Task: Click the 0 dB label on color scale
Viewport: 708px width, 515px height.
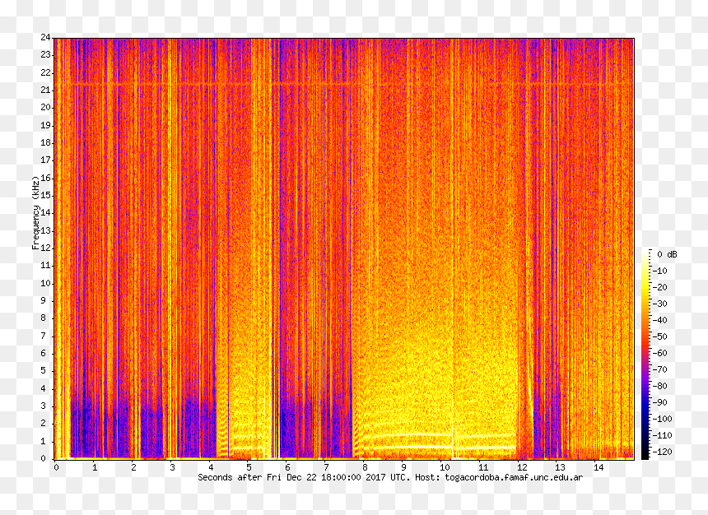Action: point(667,254)
